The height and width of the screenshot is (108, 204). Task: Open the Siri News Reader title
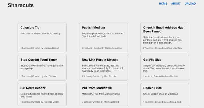[33, 88]
